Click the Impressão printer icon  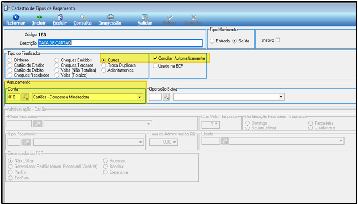(x=110, y=17)
